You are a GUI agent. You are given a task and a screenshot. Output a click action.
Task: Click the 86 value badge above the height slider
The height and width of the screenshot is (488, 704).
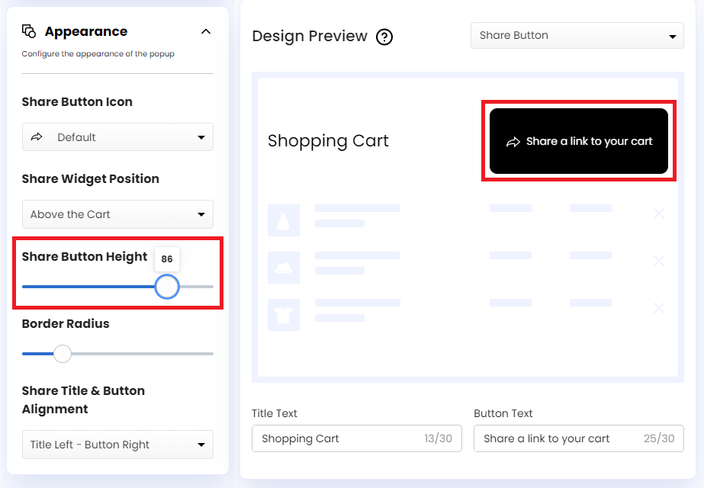[167, 259]
